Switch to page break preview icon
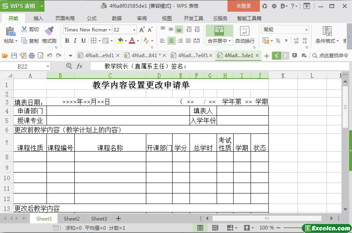The image size is (352, 233). (x=215, y=228)
